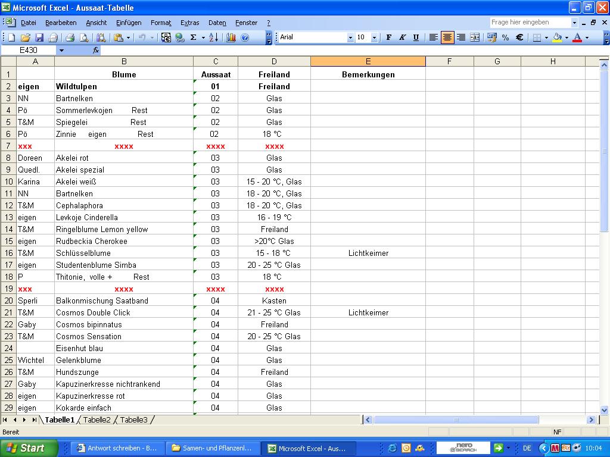Image resolution: width=610 pixels, height=457 pixels.
Task: Apply the yellow fill color bucket
Action: click(x=557, y=37)
